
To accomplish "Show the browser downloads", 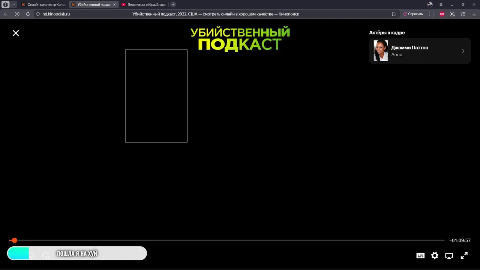I will (x=474, y=14).
